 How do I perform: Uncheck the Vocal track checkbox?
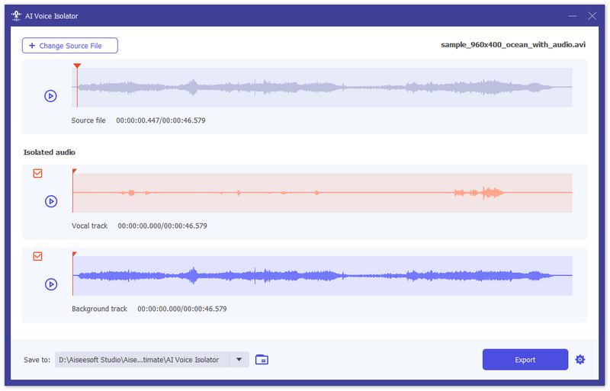pos(37,174)
